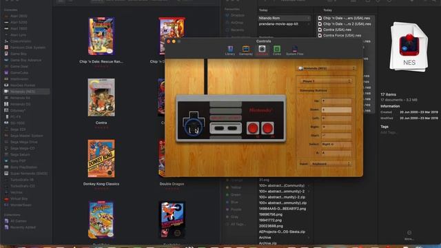Image resolution: width=441 pixels, height=248 pixels.
Task: Click the A button key binding field
Action: coord(336,153)
